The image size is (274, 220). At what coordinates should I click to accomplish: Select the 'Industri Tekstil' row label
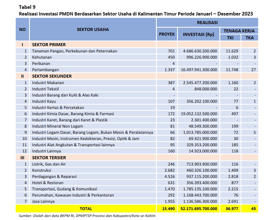(45, 89)
